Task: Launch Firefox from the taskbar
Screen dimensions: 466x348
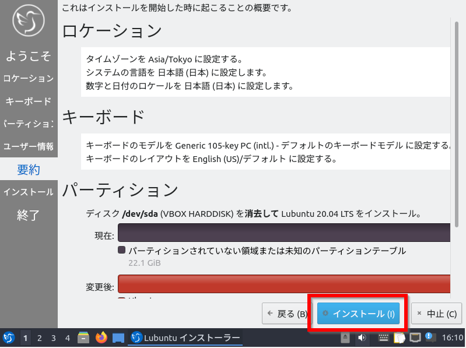Action: point(101,338)
